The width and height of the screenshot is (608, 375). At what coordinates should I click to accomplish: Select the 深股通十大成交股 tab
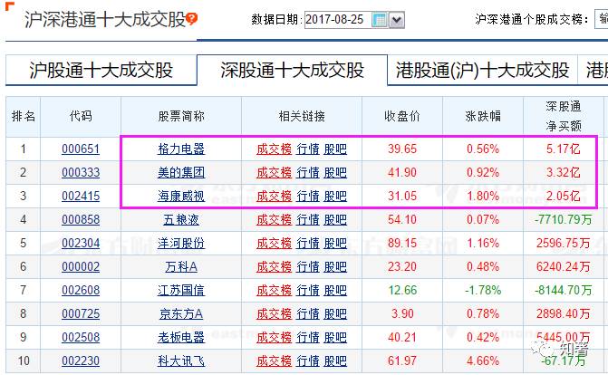pos(292,70)
